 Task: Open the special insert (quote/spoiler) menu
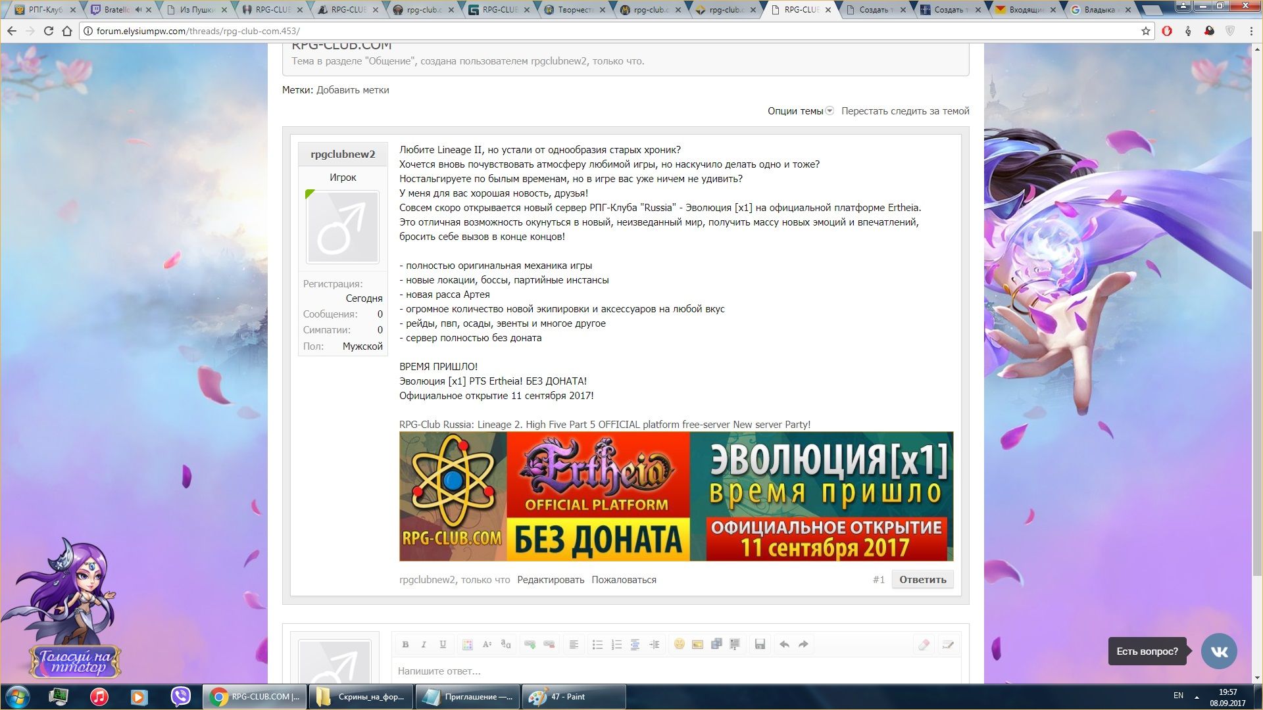(x=735, y=644)
